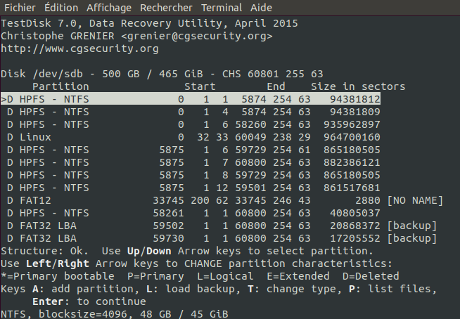Open the Fichier menu
Screen dimensions: 460x319
20,8
